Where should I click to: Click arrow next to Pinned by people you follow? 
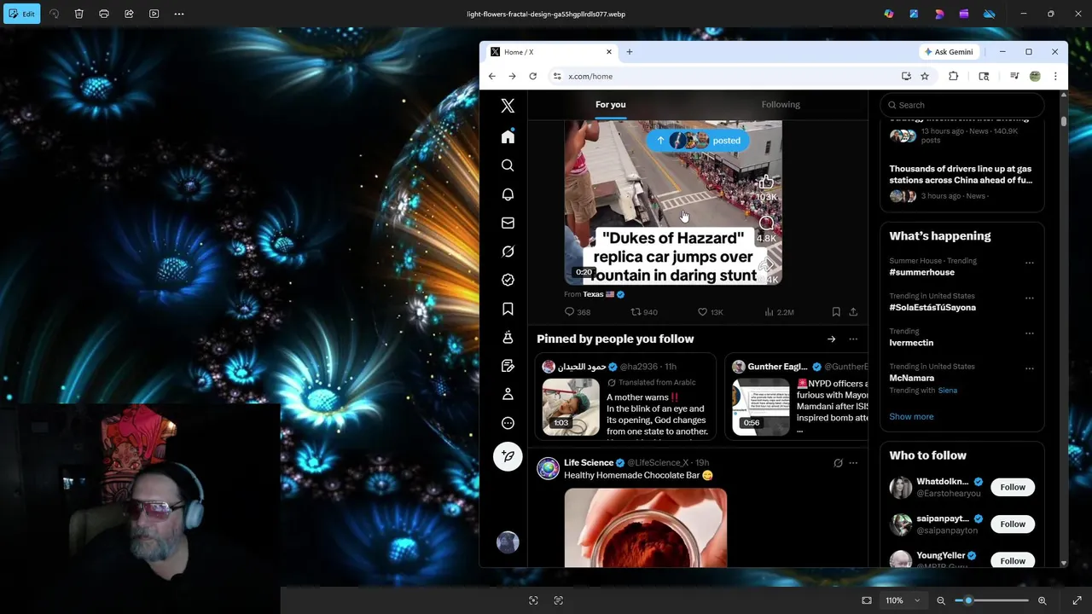tap(831, 339)
